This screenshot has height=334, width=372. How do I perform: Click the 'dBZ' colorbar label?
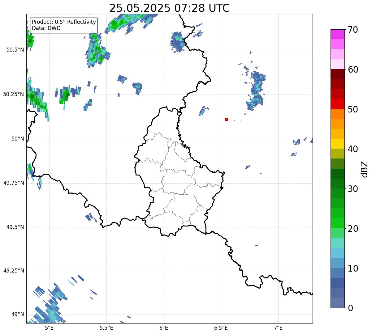[365, 169]
